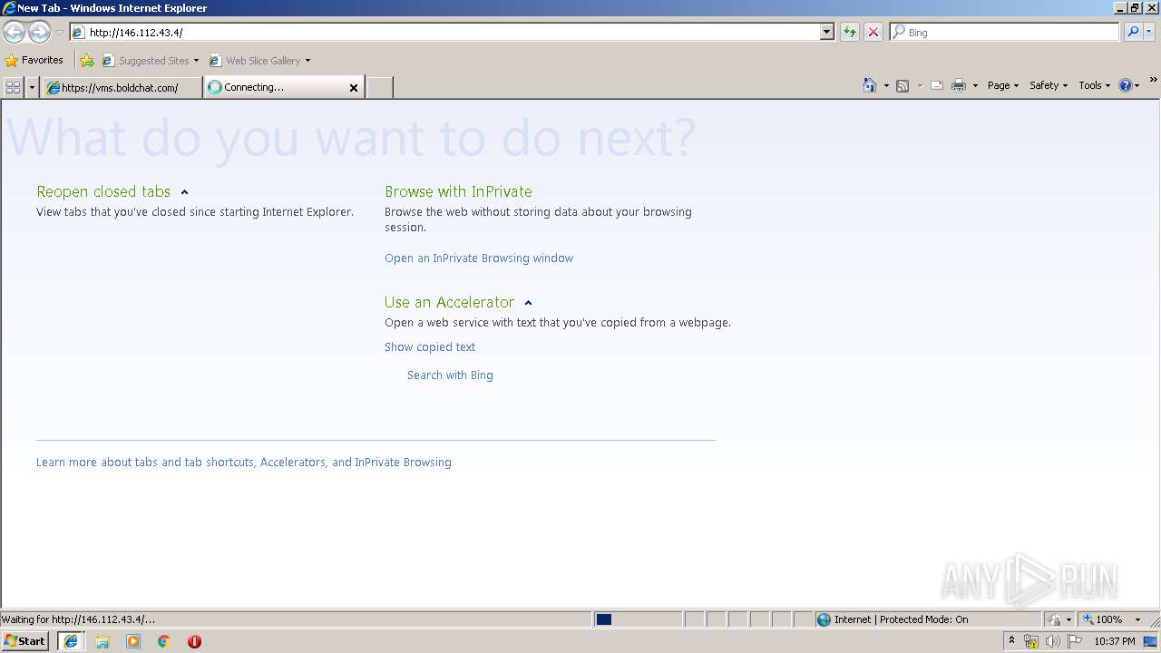Collapse the Reopen closed tabs section
This screenshot has height=653, width=1161.
tap(184, 192)
